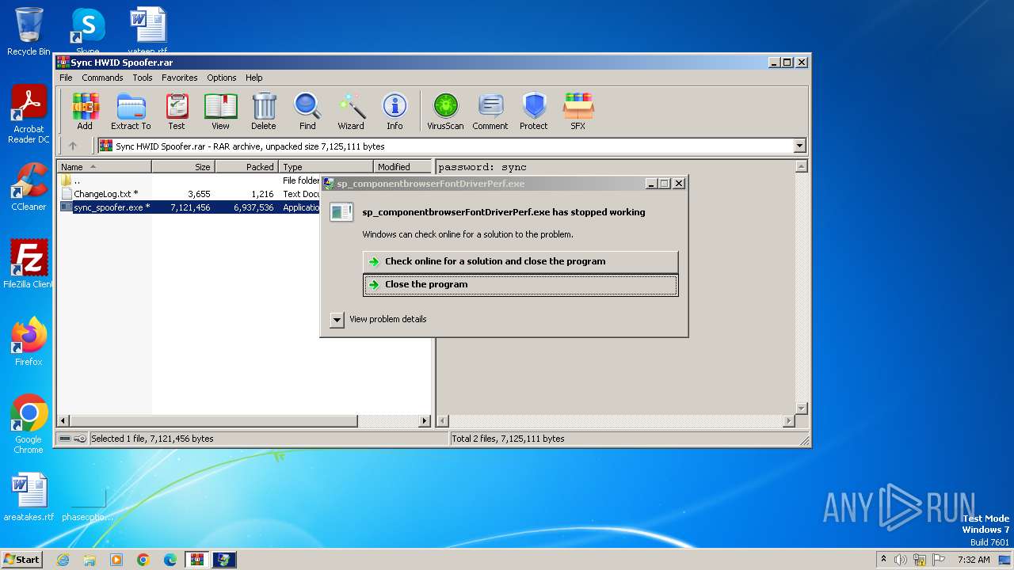Show archive Info
The height and width of the screenshot is (570, 1014).
click(395, 111)
